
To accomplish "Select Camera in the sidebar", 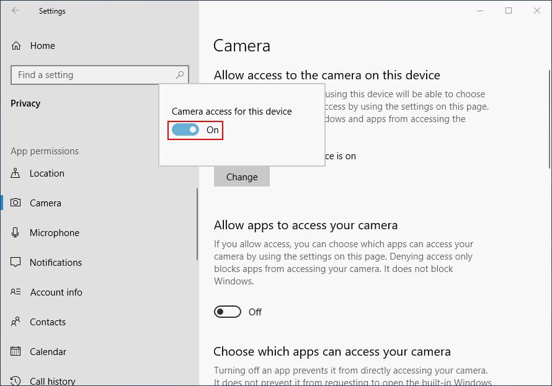I will pyautogui.click(x=45, y=203).
